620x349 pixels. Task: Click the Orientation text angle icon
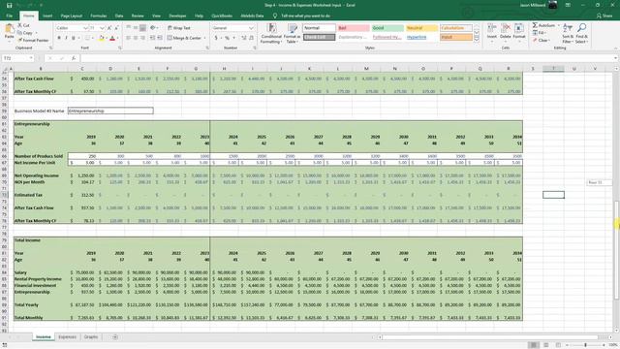[153, 28]
